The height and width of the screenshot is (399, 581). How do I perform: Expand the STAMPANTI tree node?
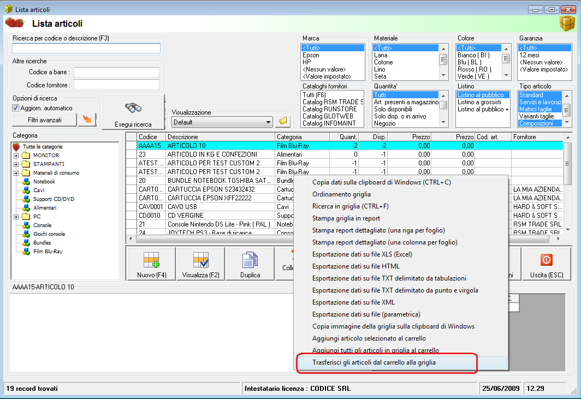tap(16, 164)
